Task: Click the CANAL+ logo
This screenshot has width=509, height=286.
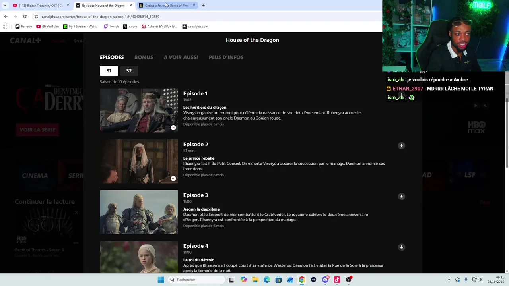Action: coord(25,41)
